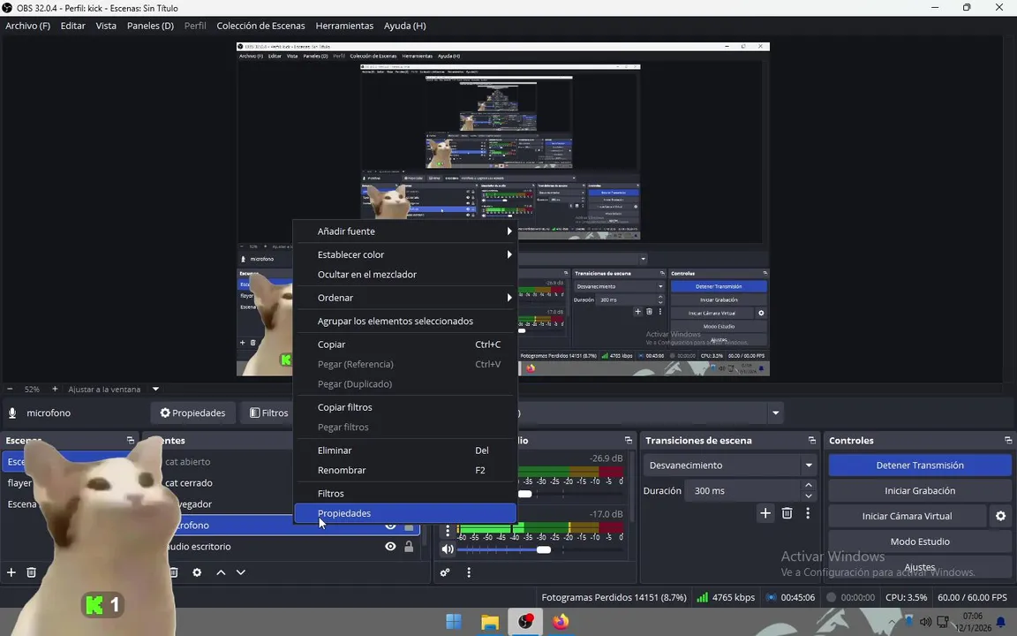Zoom in the preview with plus icon

click(55, 389)
